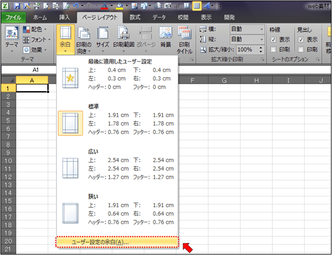
Task: Open the fill color dropdown arrow
Action: point(127,6)
